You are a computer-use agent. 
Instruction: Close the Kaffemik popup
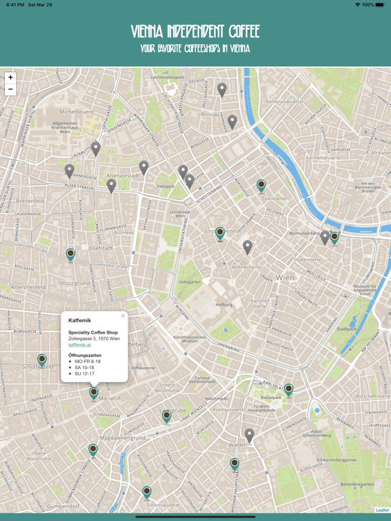pyautogui.click(x=123, y=315)
